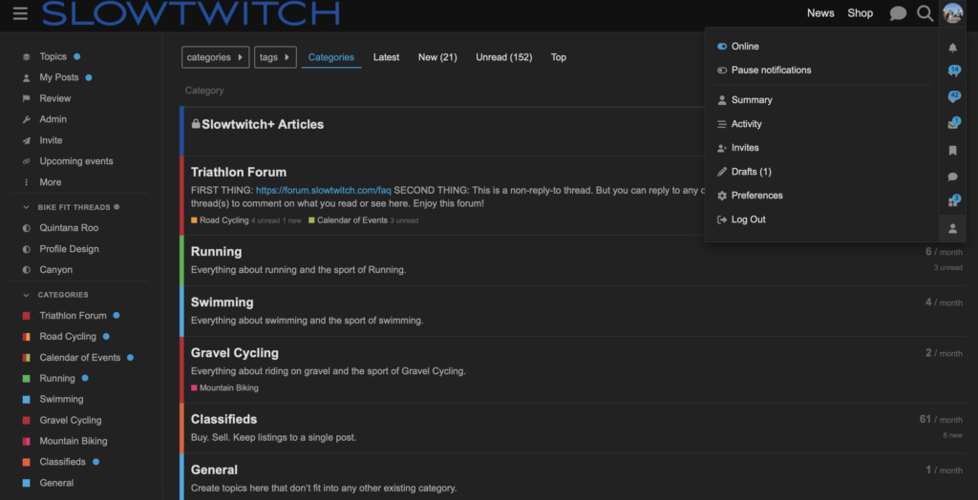Click Log Out in user menu

point(748,219)
